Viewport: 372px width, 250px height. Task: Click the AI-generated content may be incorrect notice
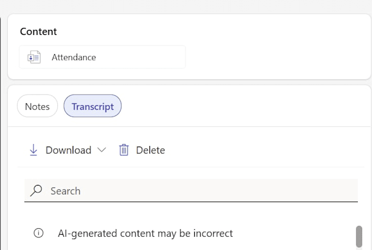145,234
